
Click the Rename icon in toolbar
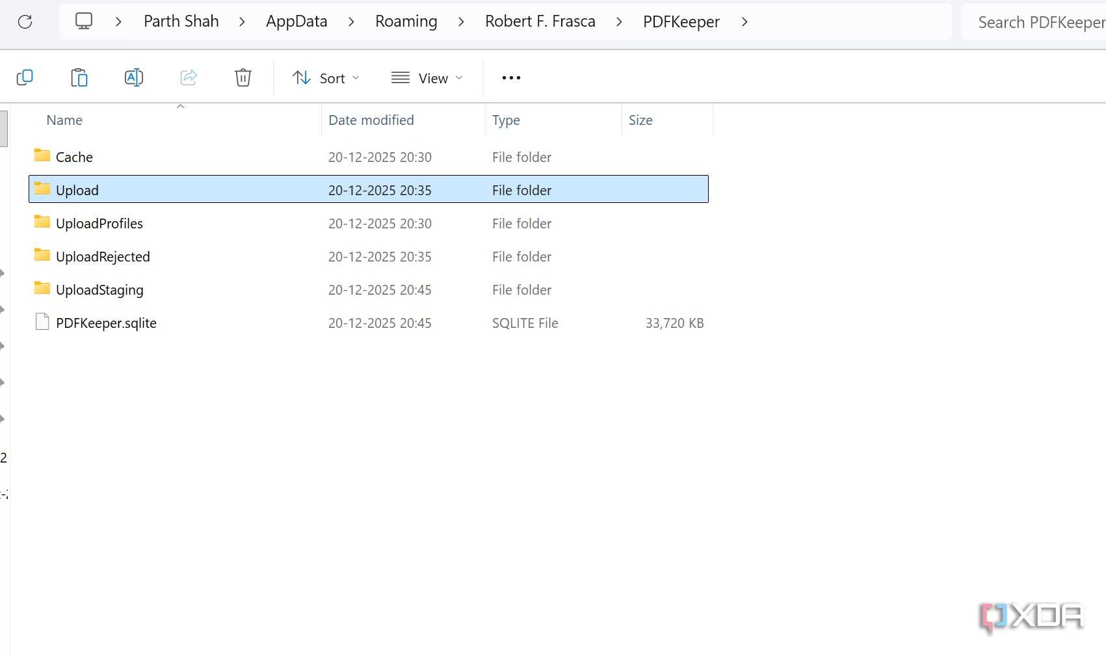pyautogui.click(x=134, y=78)
